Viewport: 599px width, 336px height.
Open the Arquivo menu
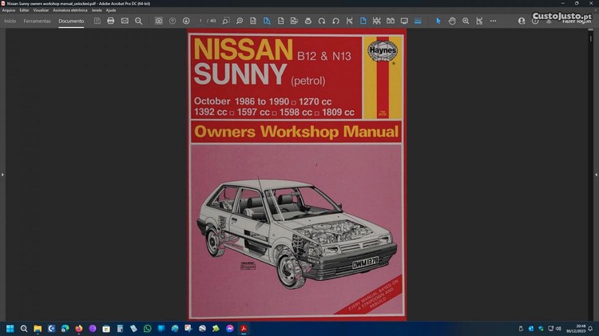click(x=9, y=10)
